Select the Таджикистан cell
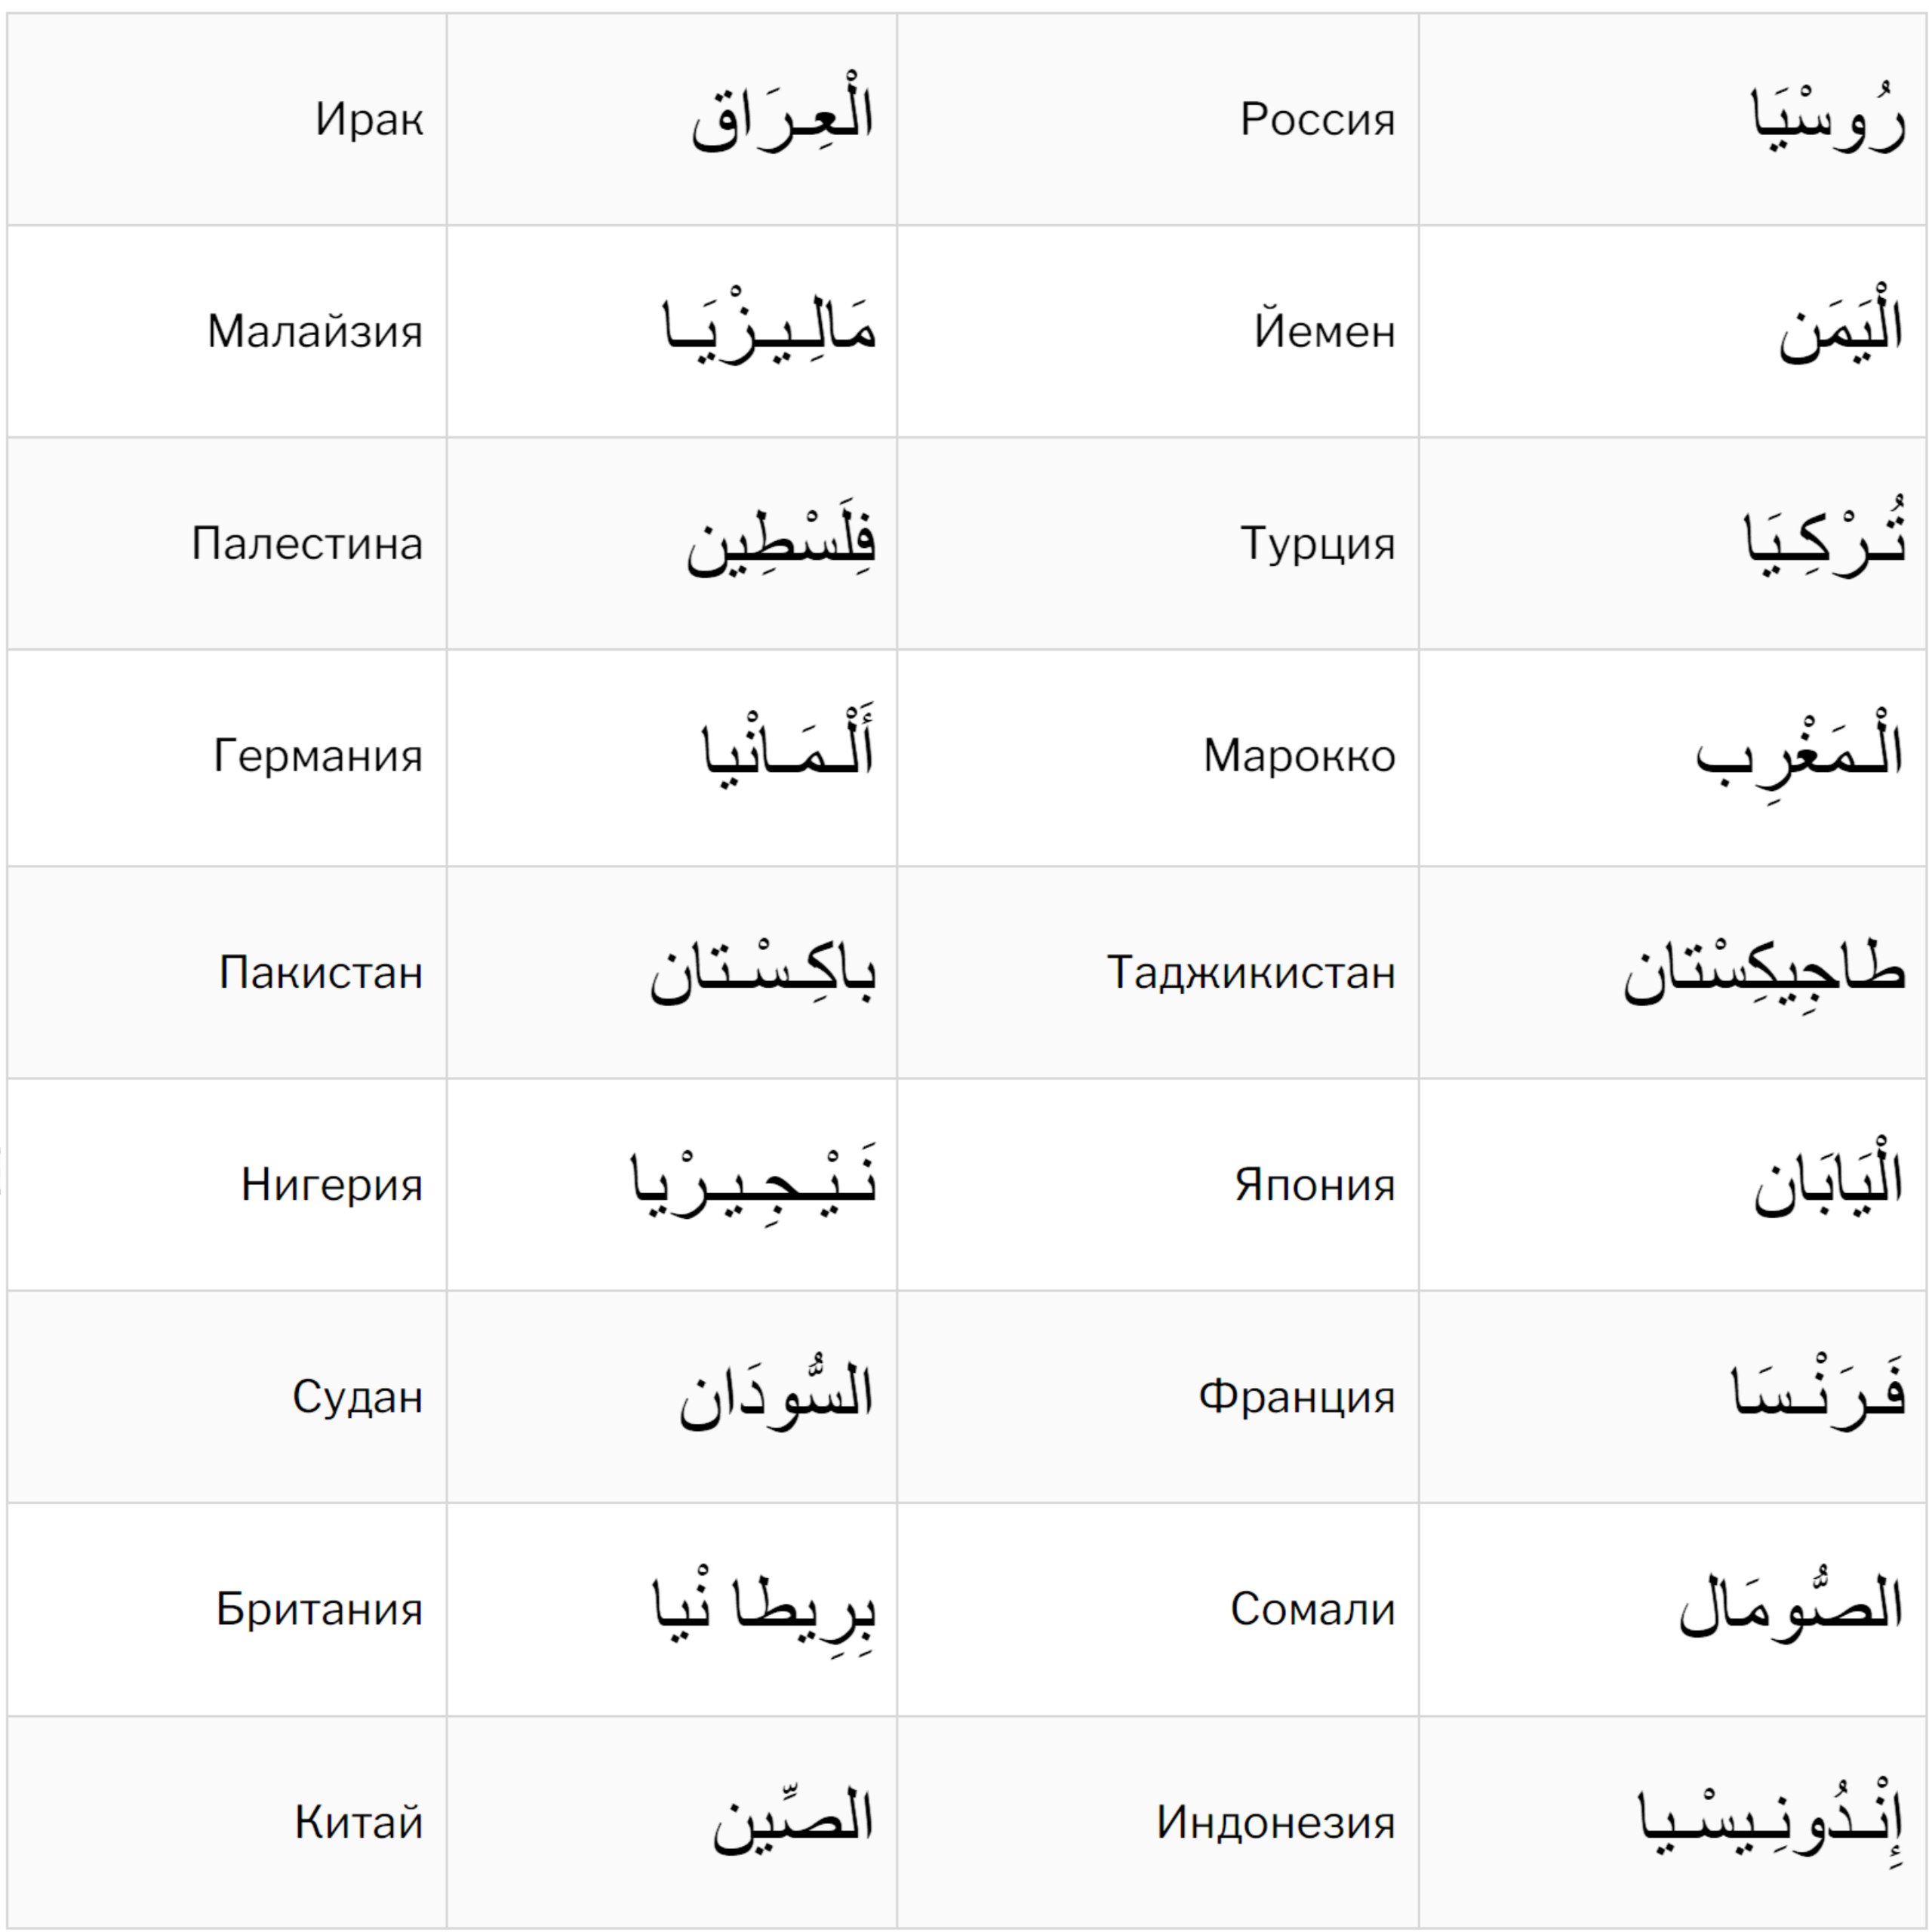Screen dimensions: 1929x1932 [1250, 972]
